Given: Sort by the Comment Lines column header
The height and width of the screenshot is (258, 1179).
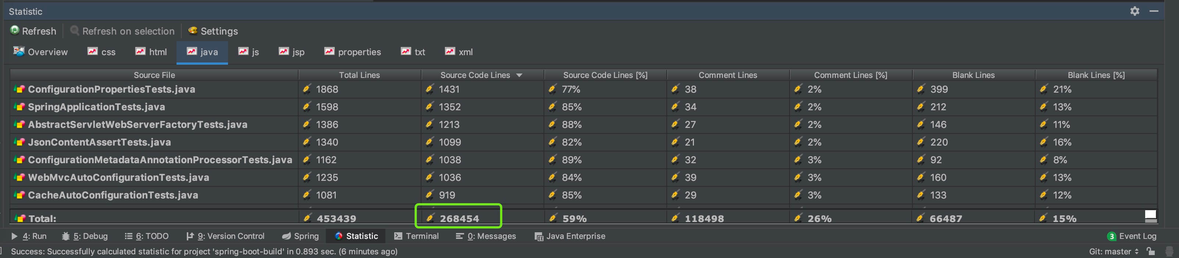Looking at the screenshot, I should pyautogui.click(x=728, y=75).
